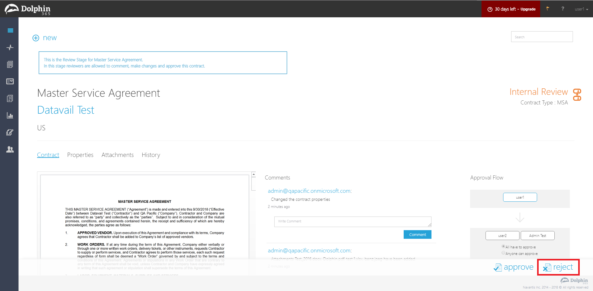The image size is (593, 291).
Task: Open the documents icon in sidebar
Action: point(10,64)
